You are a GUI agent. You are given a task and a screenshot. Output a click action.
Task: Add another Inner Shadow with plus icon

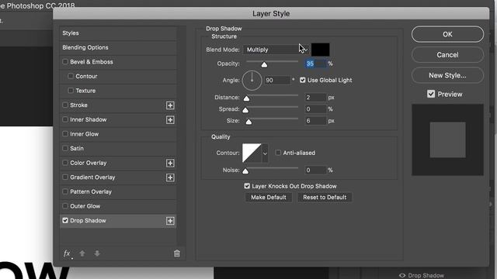[x=170, y=120]
